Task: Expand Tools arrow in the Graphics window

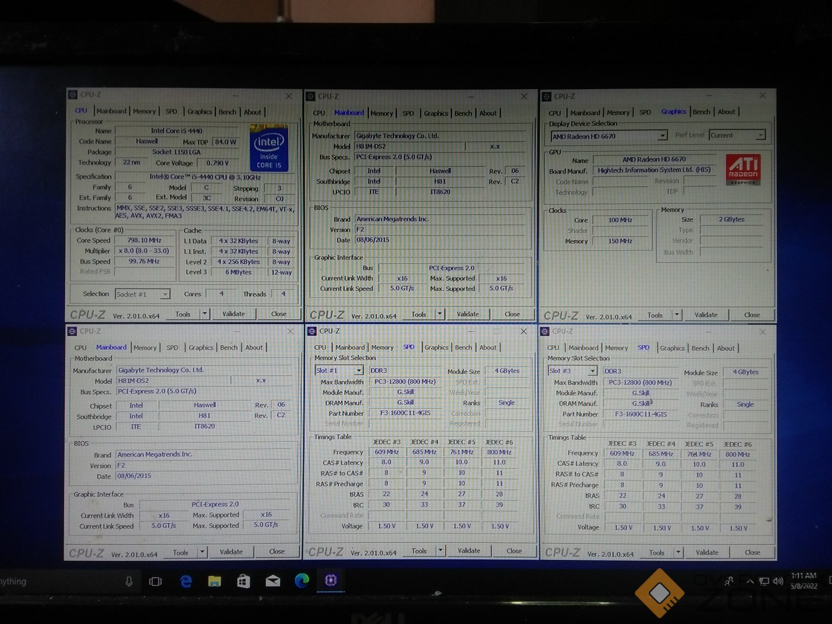Action: tap(677, 315)
